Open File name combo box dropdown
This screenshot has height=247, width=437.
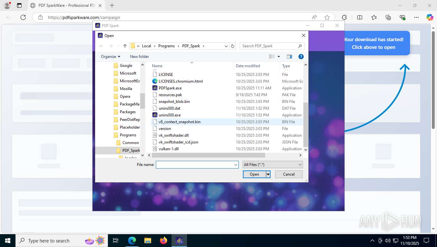pos(236,165)
